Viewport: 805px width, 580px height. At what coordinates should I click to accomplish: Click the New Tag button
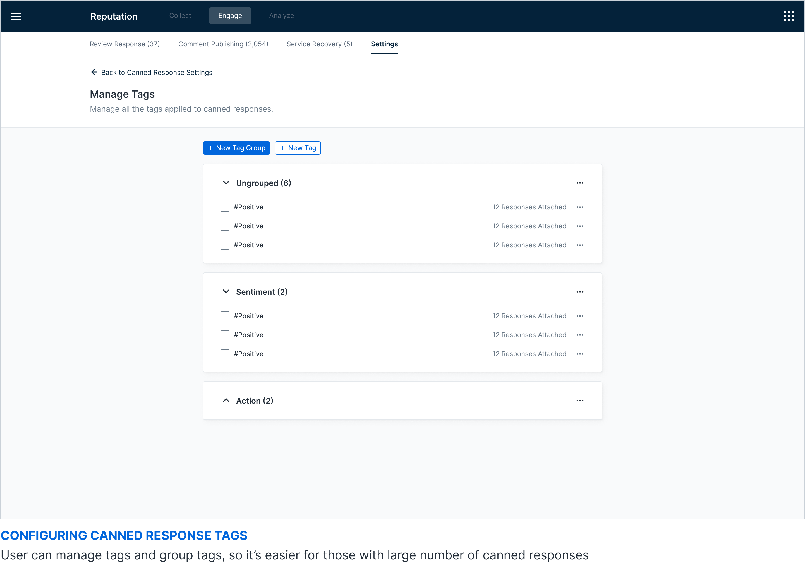(x=298, y=148)
